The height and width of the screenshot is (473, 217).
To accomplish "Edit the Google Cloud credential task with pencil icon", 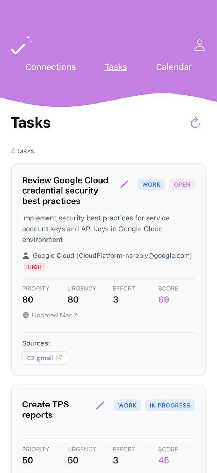I will (124, 184).
